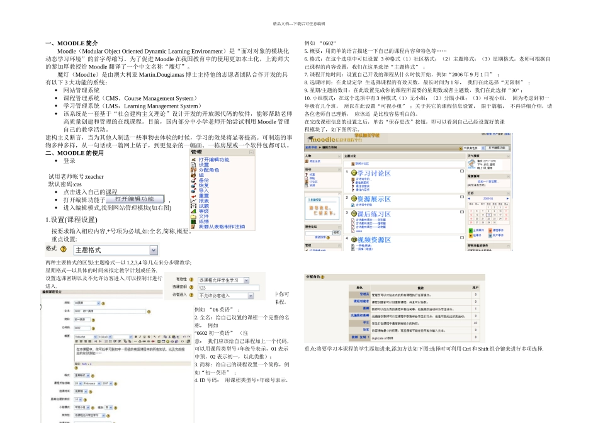Screen dimensions: 598x423
Task: Open the 视频资源区 section title link
Action: (374, 240)
